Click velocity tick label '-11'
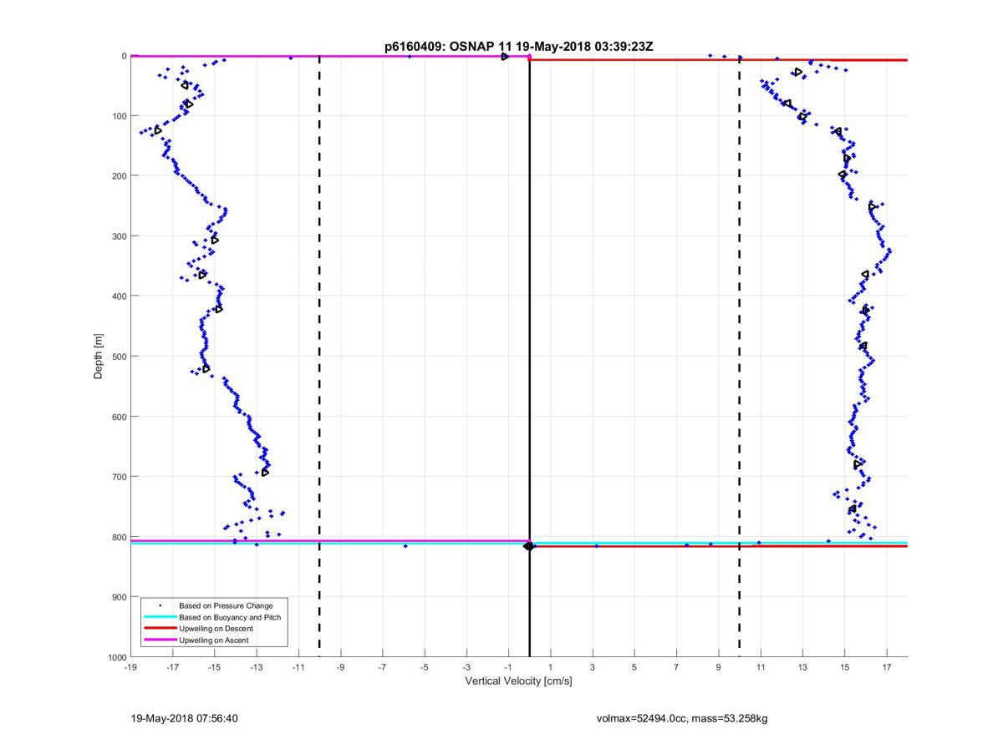 tap(298, 668)
